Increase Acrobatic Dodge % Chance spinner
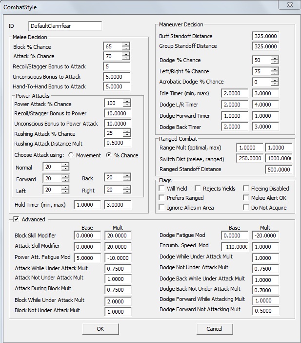Viewport: 301px width, 343px height. pos(274,80)
